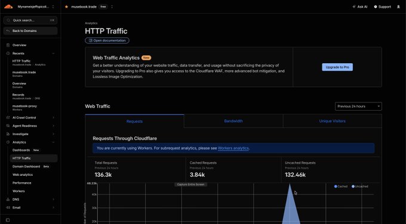This screenshot has height=224, width=406.
Task: Open the account switcher next to Mynameisjeffspicoli
Action: pyautogui.click(x=53, y=7)
